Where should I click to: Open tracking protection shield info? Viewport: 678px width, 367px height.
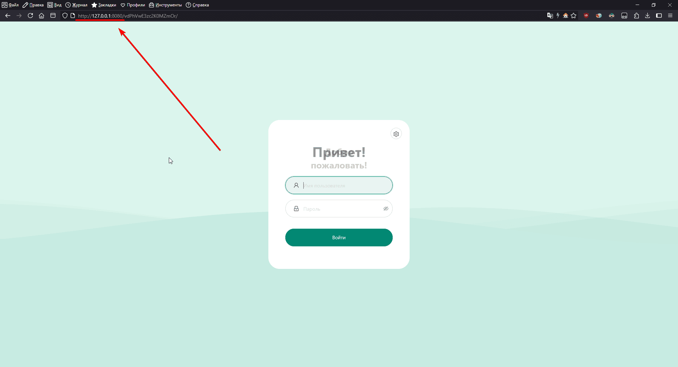[65, 16]
